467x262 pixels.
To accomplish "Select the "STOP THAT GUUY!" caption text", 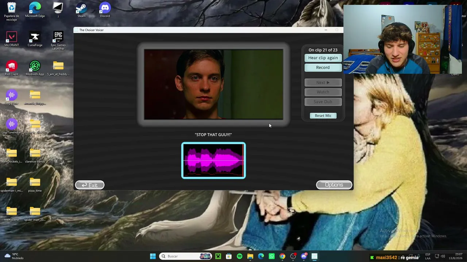I will (213, 135).
